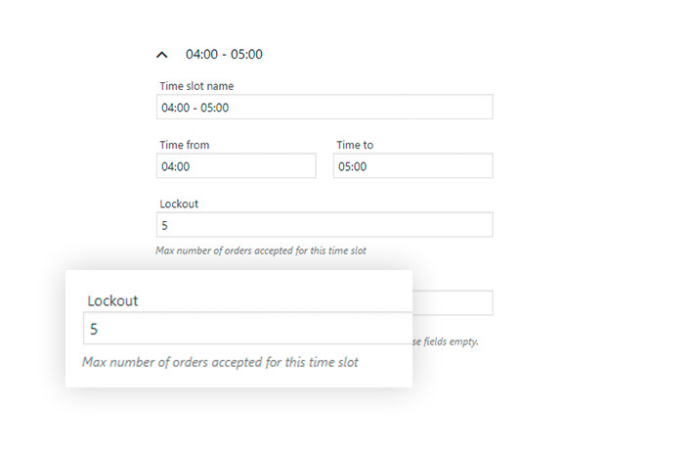This screenshot has width=694, height=451.
Task: Click the partially hidden field below Lockout
Action: [452, 302]
